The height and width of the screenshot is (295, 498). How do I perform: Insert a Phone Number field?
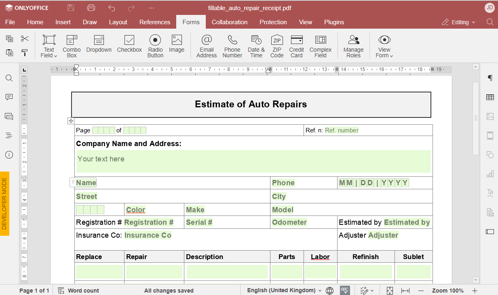(232, 46)
